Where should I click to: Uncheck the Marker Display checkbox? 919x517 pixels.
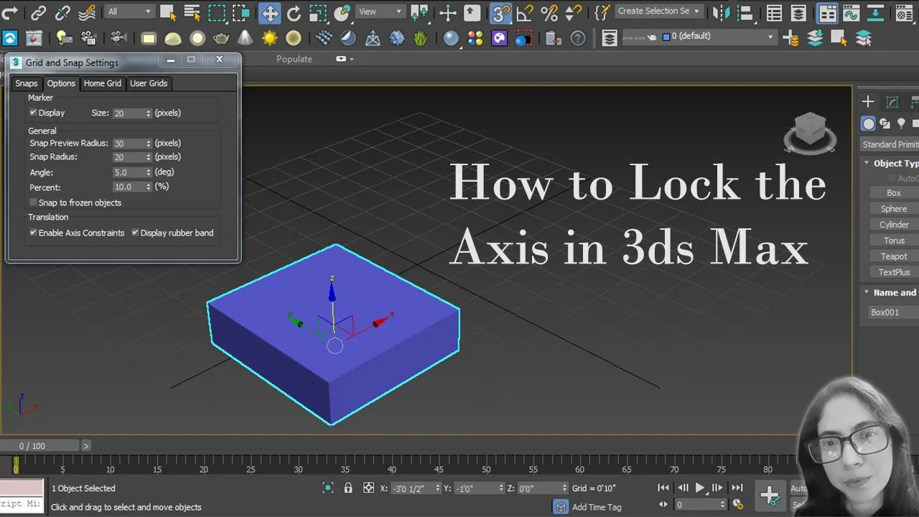tap(33, 113)
